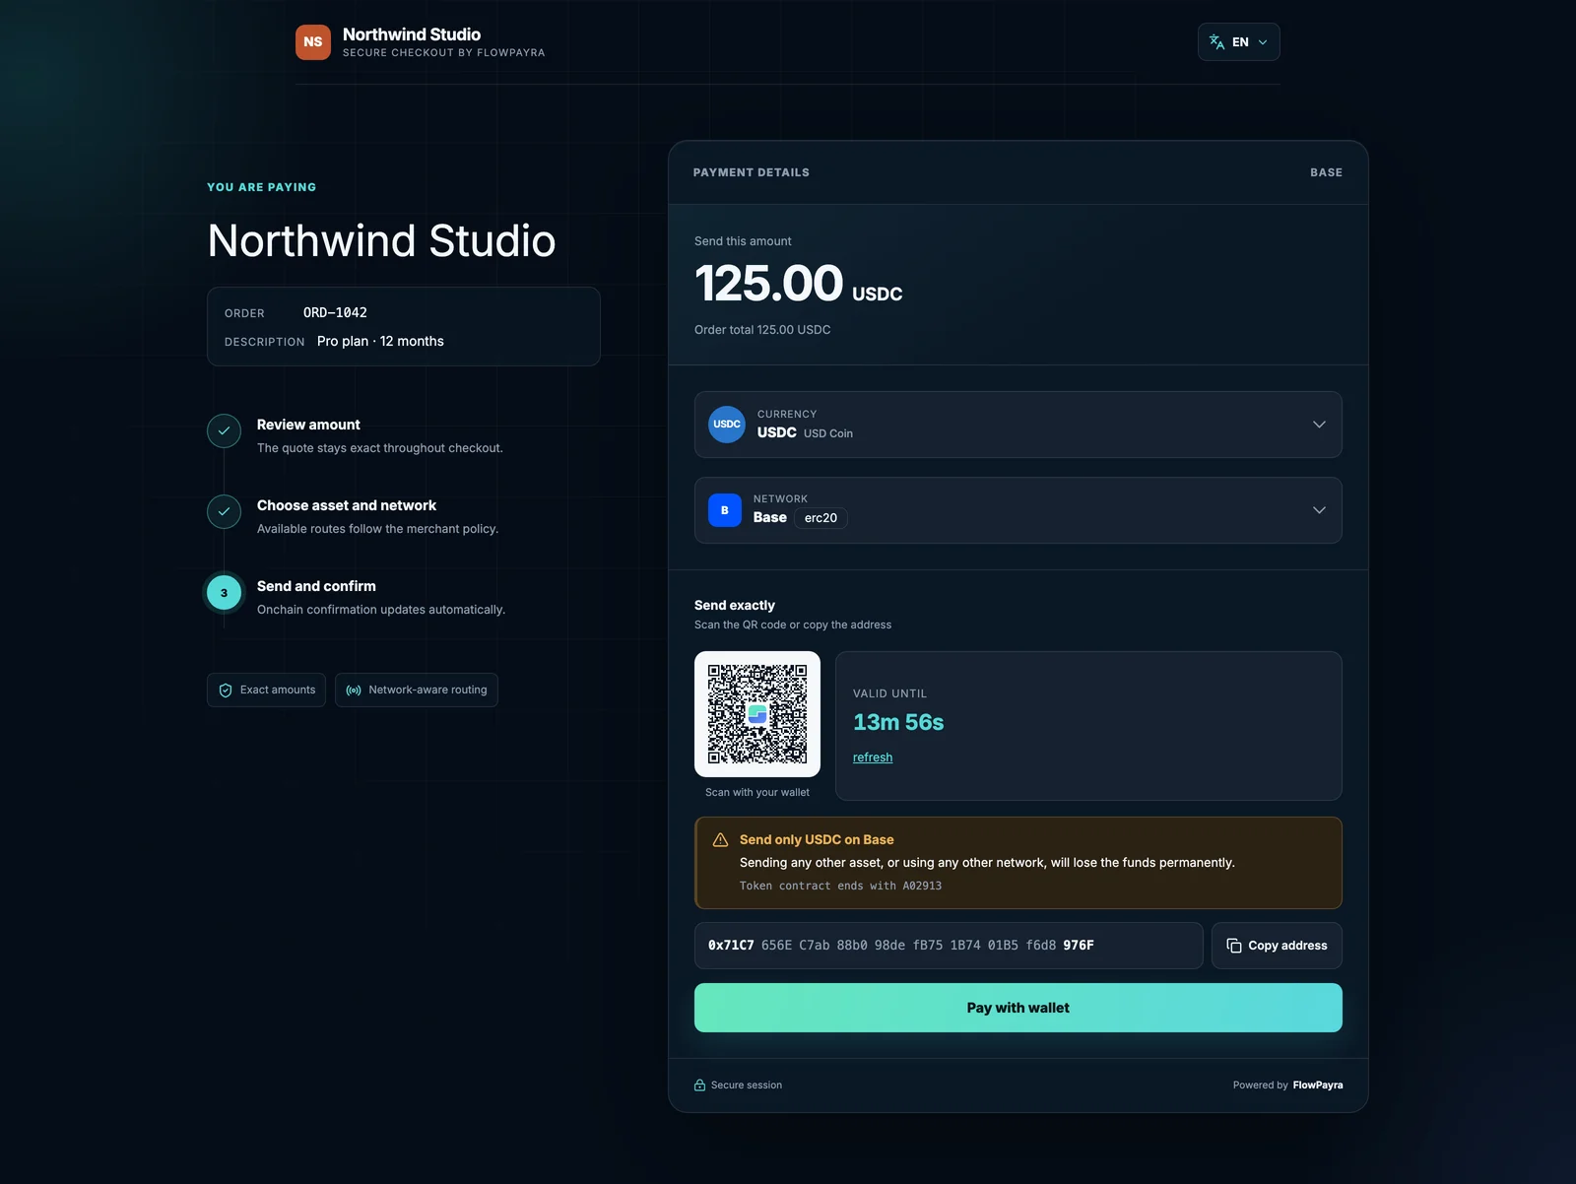Screen dimensions: 1576x1184
Task: Expand the Currency USDC selector
Action: click(x=1018, y=425)
